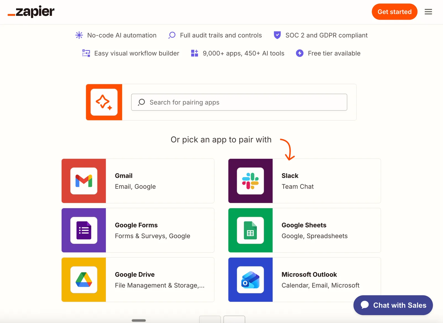Click the SOC 2 shield icon

point(277,35)
